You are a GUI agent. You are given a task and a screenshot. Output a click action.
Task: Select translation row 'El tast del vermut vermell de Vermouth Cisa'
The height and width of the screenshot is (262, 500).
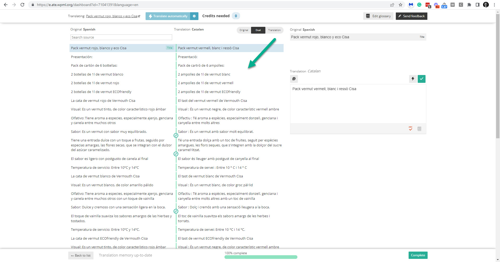tap(230, 101)
